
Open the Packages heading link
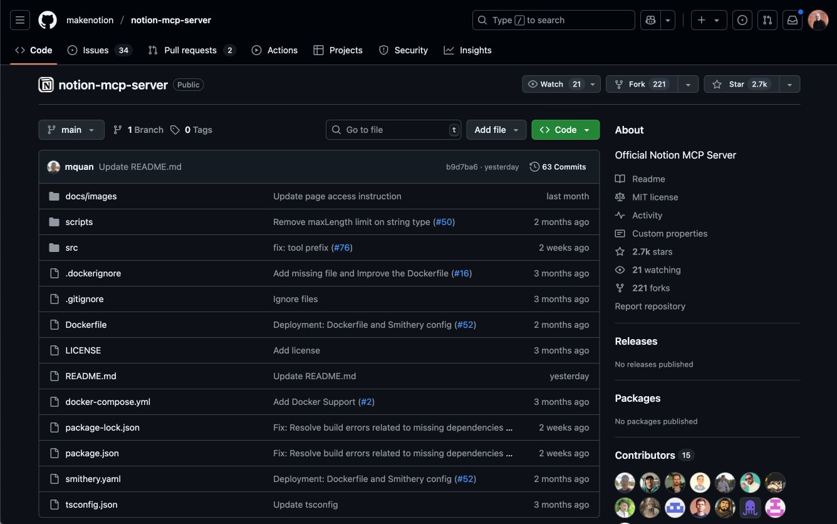click(x=638, y=398)
